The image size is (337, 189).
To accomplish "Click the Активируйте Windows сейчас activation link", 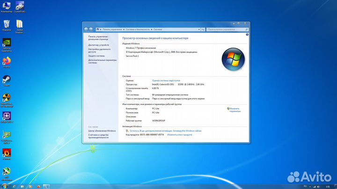I will point(187,131).
